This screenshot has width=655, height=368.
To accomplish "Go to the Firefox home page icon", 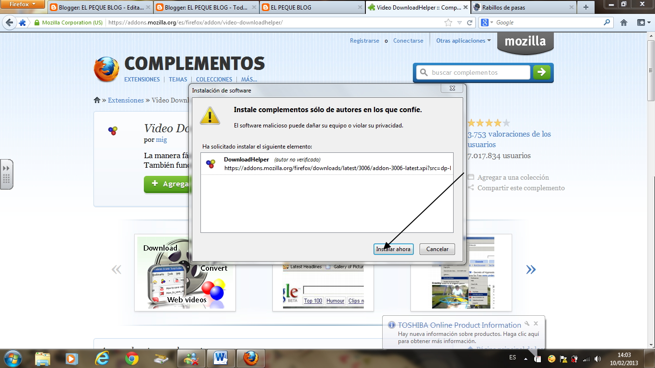I will [x=624, y=23].
